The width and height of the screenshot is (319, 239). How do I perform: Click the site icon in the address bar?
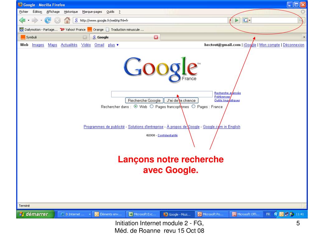[76, 20]
